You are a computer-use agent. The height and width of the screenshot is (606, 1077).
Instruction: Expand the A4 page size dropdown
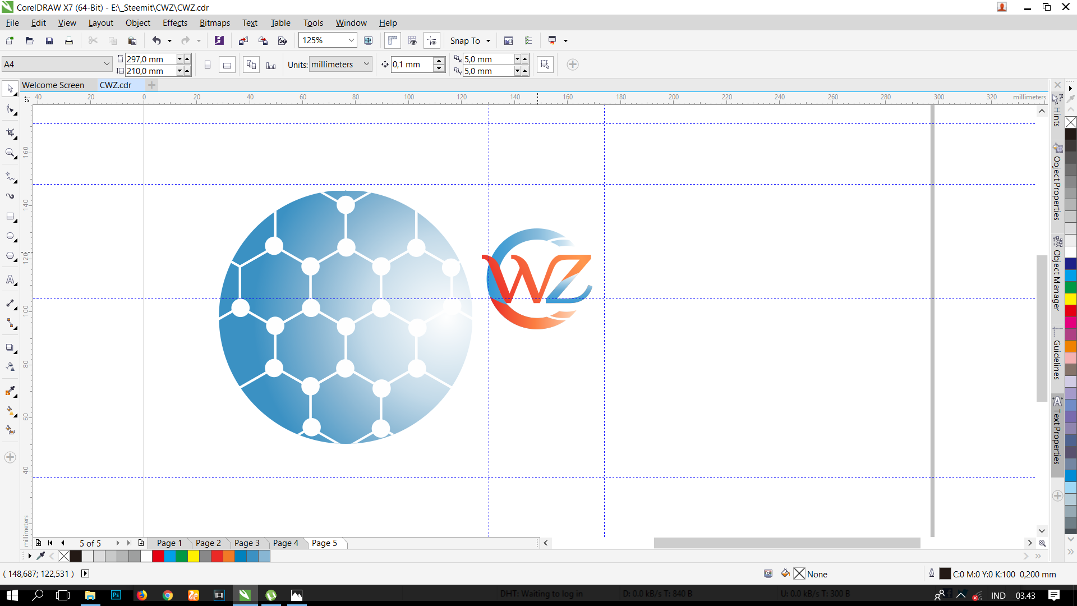[x=107, y=63]
